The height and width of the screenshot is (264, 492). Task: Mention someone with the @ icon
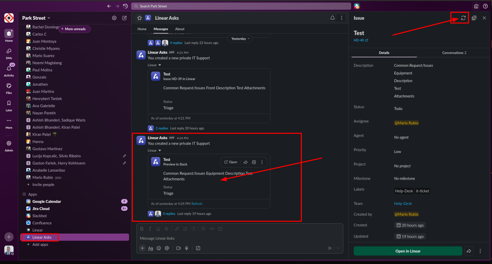tap(167, 248)
